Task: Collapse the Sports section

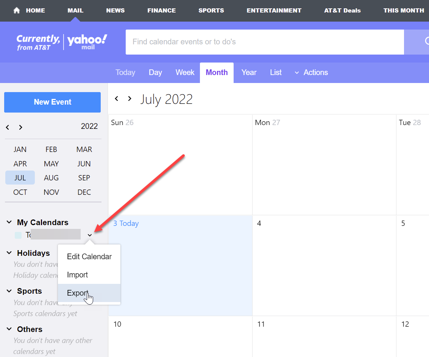Action: [9, 291]
